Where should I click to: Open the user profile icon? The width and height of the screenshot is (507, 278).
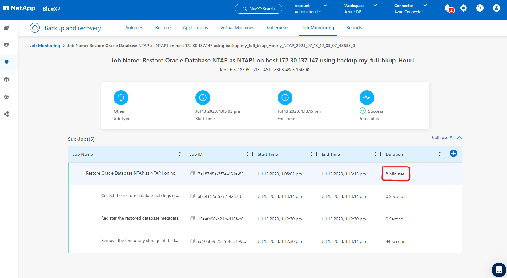pyautogui.click(x=496, y=8)
